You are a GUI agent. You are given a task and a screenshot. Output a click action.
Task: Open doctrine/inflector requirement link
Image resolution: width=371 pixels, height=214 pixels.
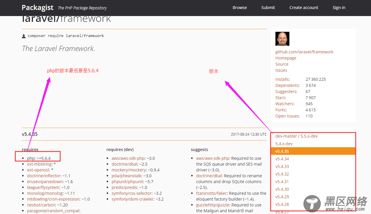[43, 176]
